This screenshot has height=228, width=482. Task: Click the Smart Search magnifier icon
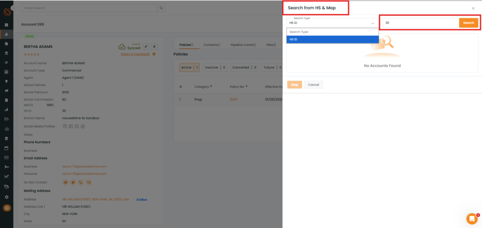161,8
